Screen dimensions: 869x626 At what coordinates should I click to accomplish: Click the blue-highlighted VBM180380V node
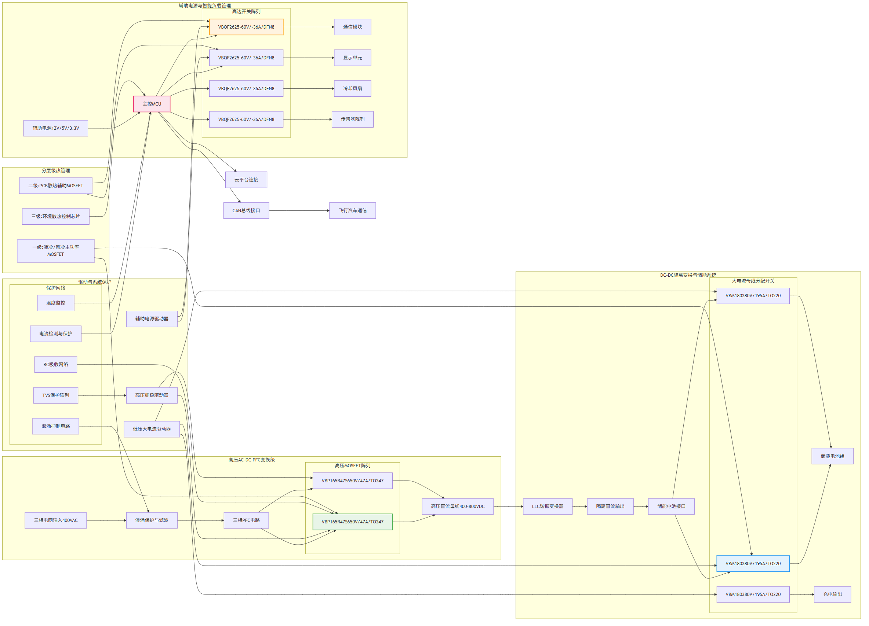coord(753,564)
